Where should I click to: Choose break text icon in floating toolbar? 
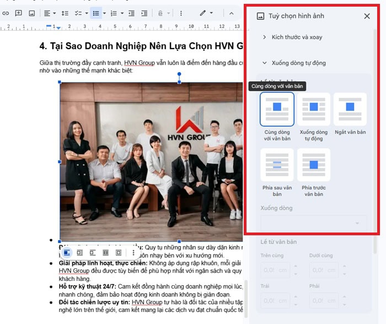(x=93, y=253)
